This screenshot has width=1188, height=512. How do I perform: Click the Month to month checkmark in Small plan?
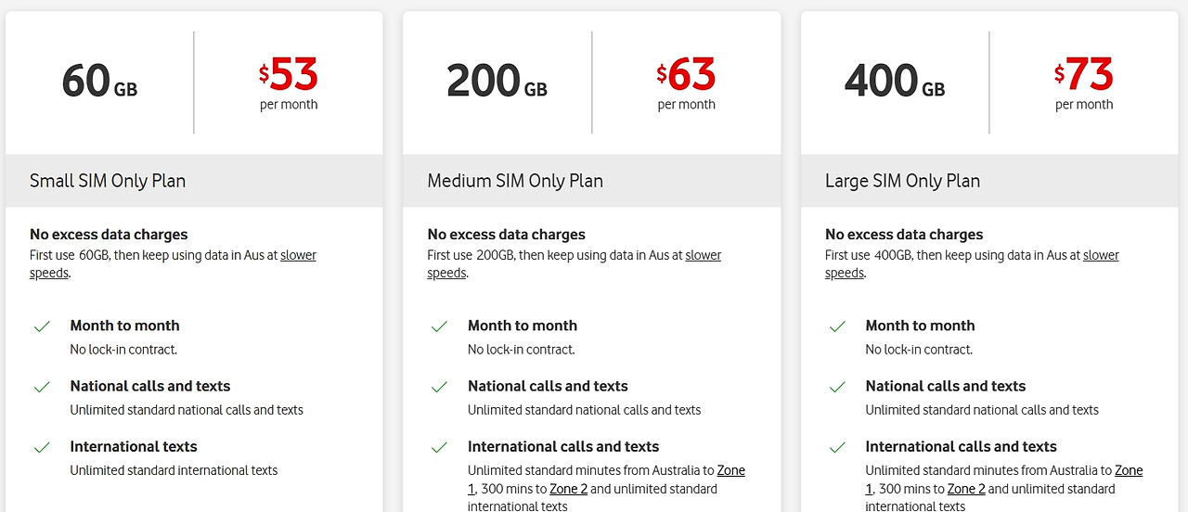point(42,326)
